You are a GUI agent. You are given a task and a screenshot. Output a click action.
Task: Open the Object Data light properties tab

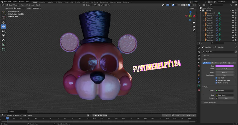pyautogui.click(x=199, y=86)
